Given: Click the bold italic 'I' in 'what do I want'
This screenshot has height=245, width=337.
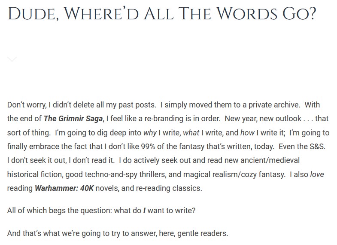Looking at the screenshot, I should (144, 210).
